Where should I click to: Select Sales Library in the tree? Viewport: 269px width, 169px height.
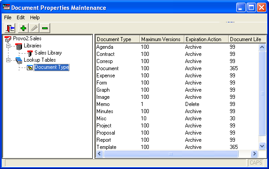pyautogui.click(x=48, y=53)
